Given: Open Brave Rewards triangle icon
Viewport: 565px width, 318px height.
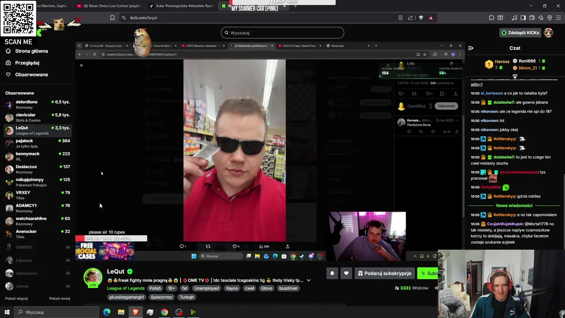Looking at the screenshot, I should (x=431, y=18).
